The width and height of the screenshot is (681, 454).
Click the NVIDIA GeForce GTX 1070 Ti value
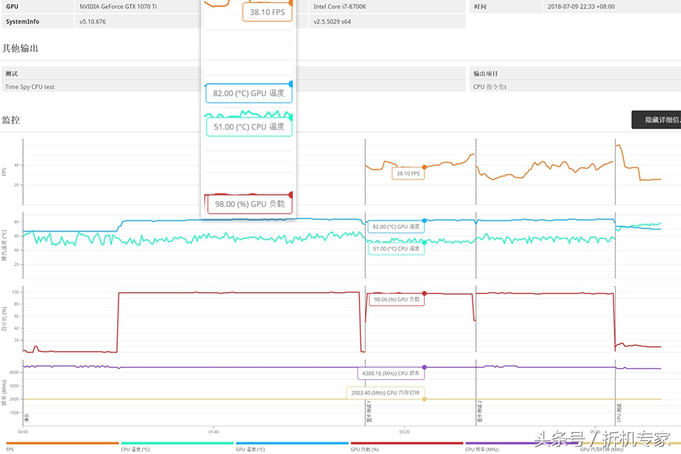[118, 6]
